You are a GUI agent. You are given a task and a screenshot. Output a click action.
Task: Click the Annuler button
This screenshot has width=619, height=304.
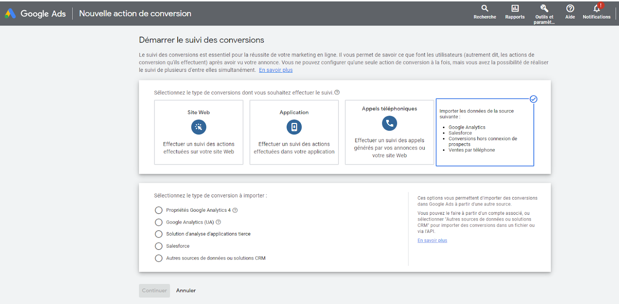[x=186, y=290]
